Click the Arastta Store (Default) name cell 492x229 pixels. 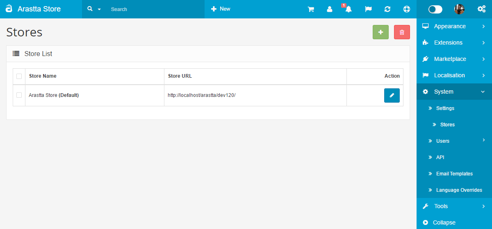pyautogui.click(x=54, y=95)
